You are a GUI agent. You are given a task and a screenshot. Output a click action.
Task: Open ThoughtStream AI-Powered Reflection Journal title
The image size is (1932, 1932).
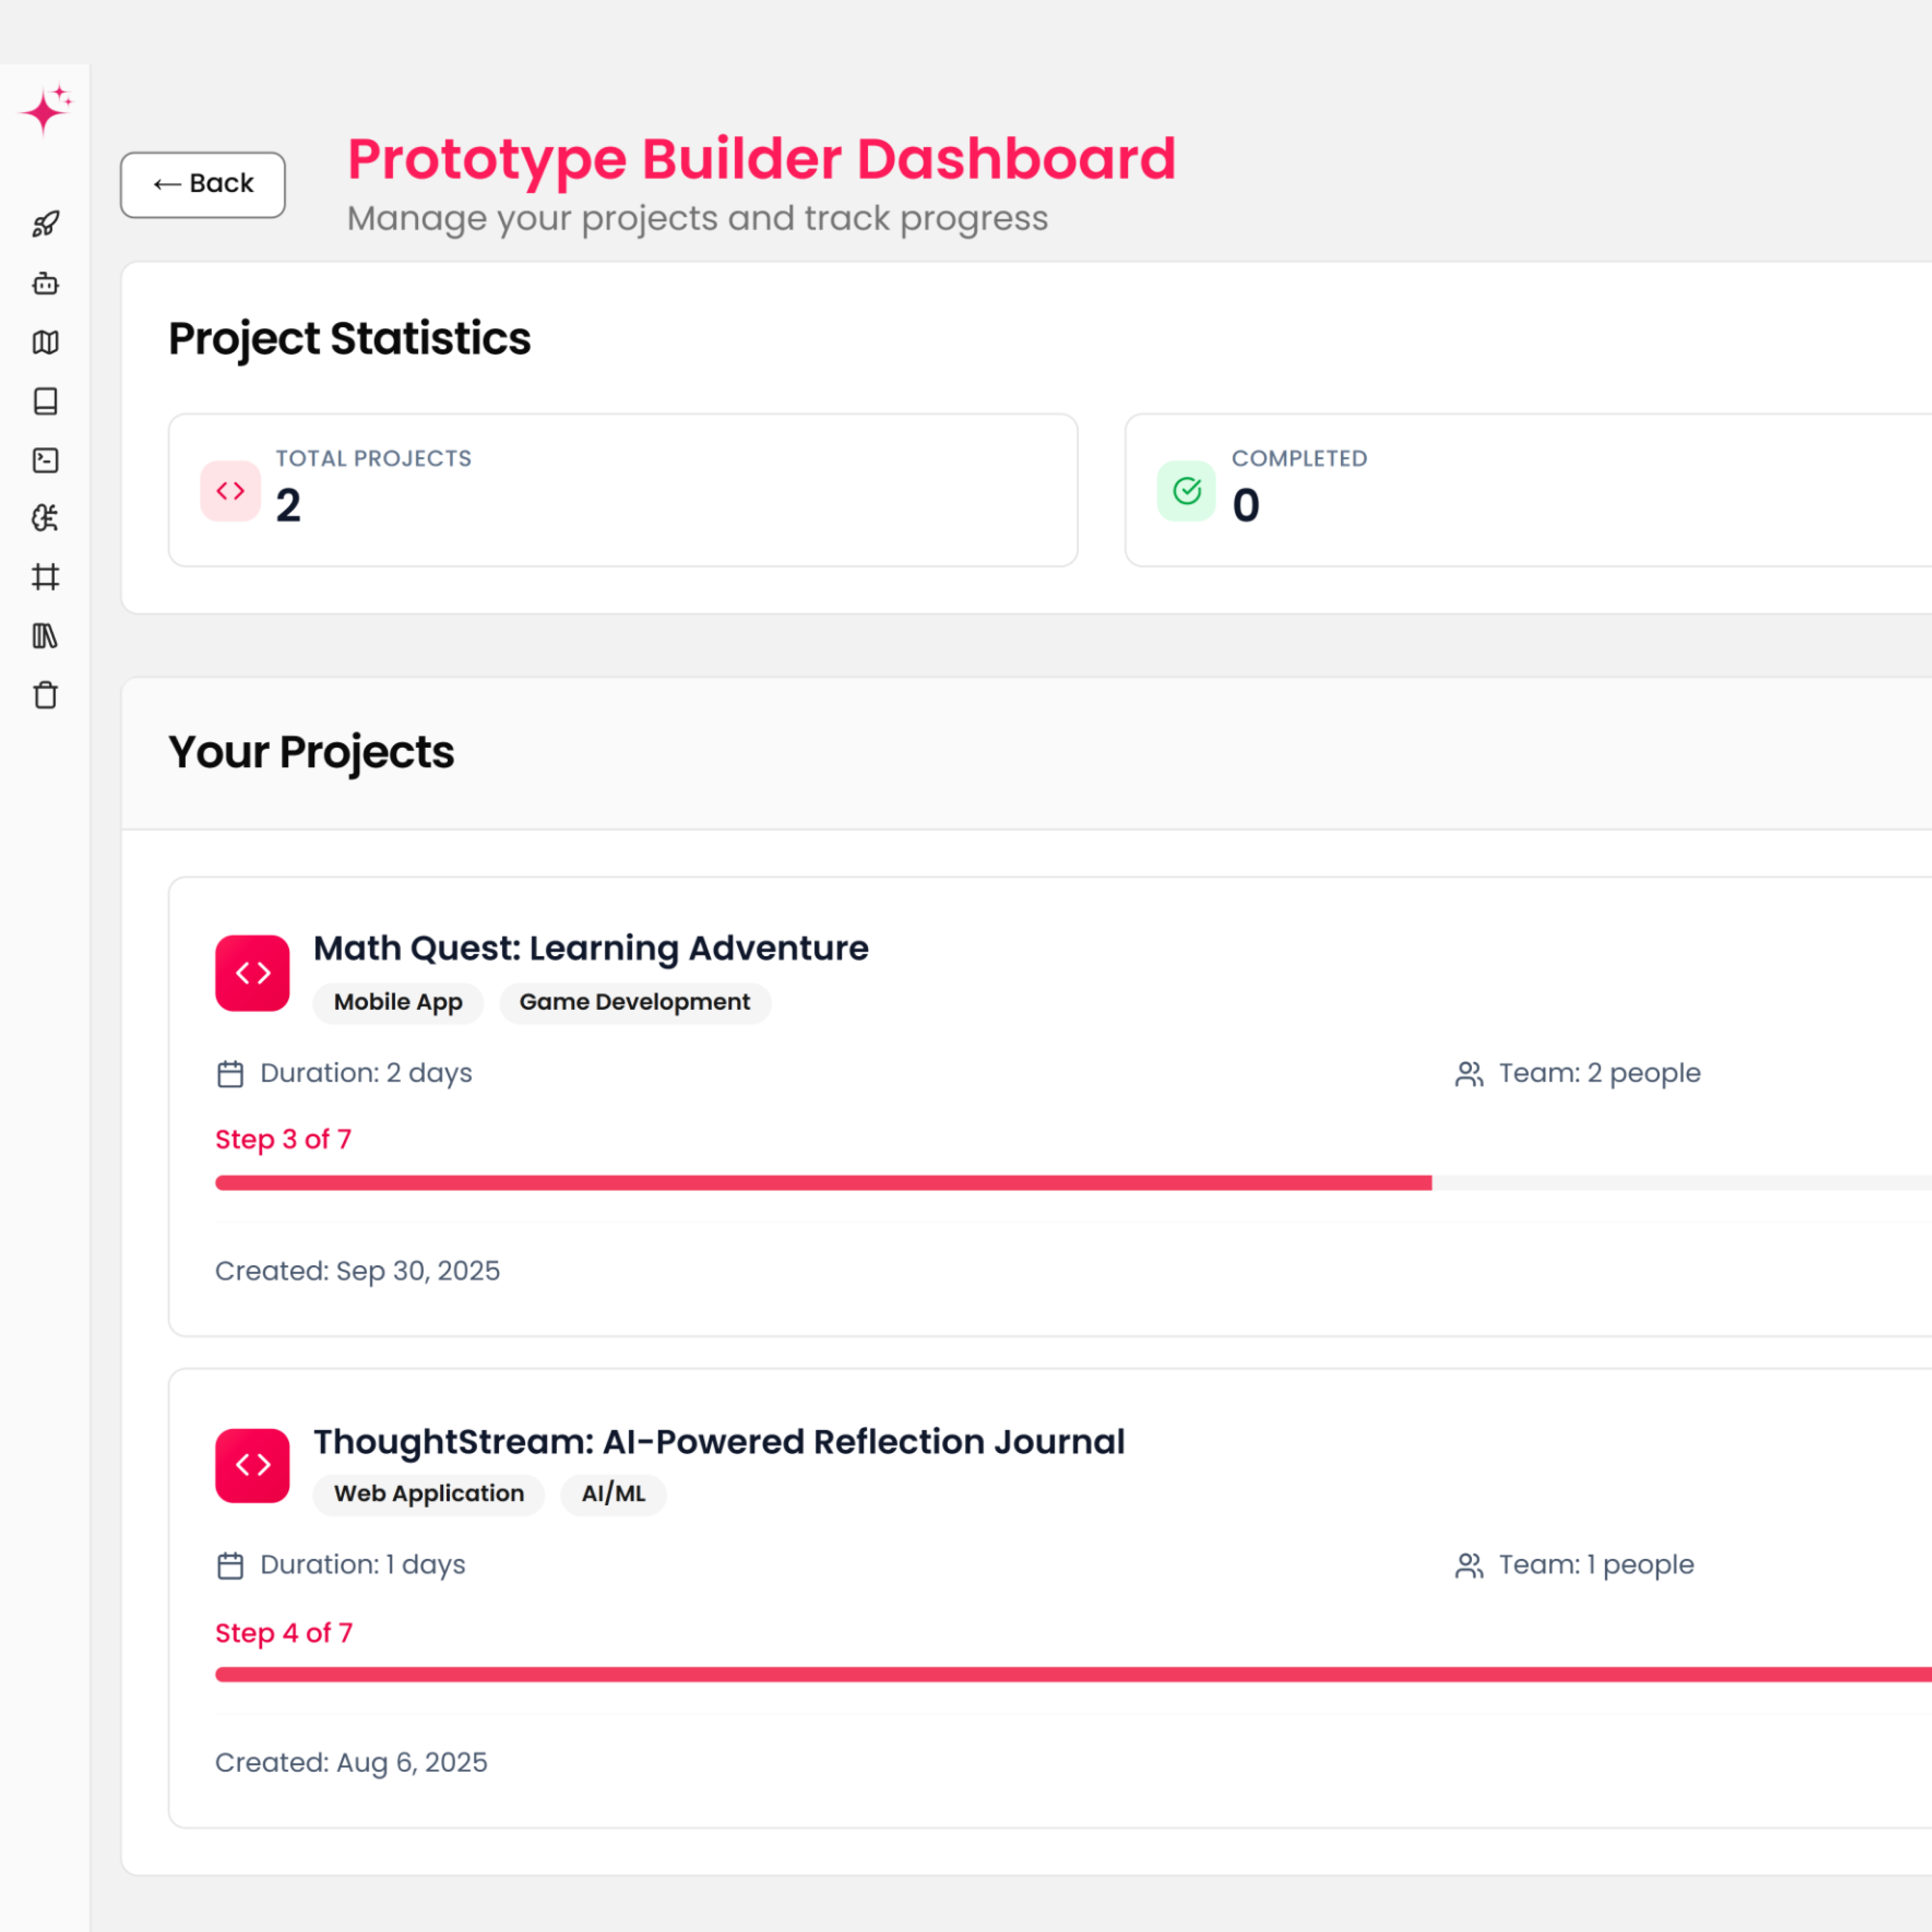[718, 1441]
